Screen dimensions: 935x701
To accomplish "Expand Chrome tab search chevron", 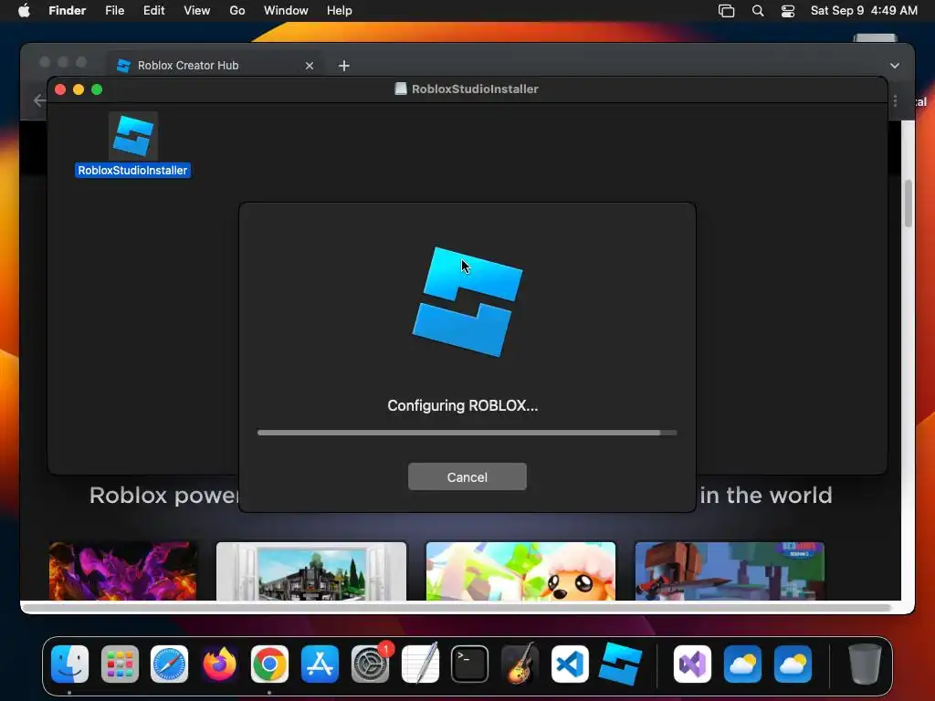I will coord(895,66).
